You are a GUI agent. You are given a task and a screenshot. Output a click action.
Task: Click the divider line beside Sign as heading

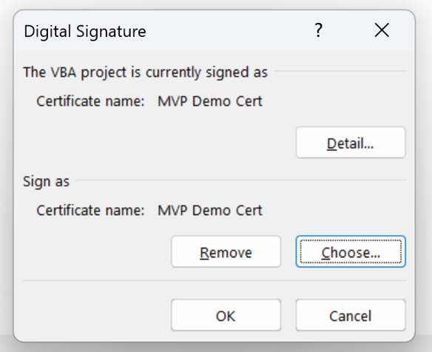point(241,180)
